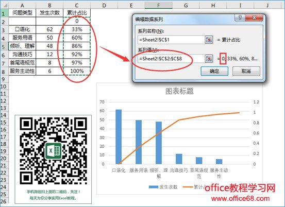
Task: Click the 服务用语 bar in the chart
Action: click(139, 142)
